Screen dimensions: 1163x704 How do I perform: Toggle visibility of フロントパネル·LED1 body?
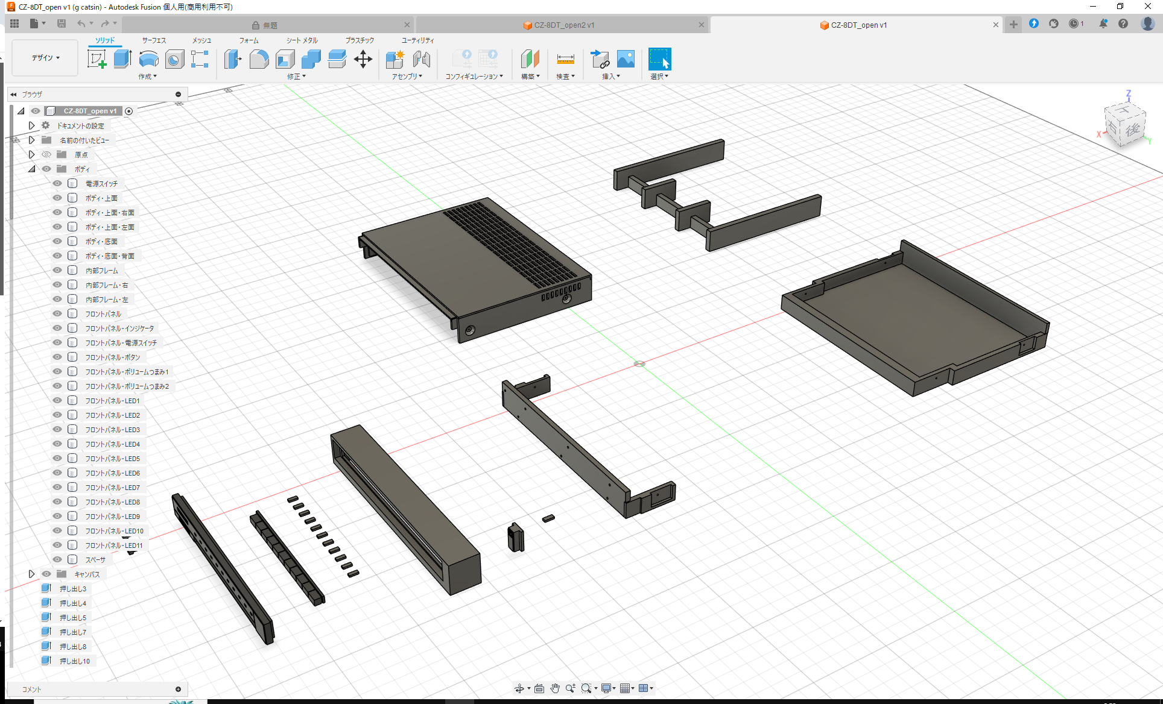tap(57, 400)
